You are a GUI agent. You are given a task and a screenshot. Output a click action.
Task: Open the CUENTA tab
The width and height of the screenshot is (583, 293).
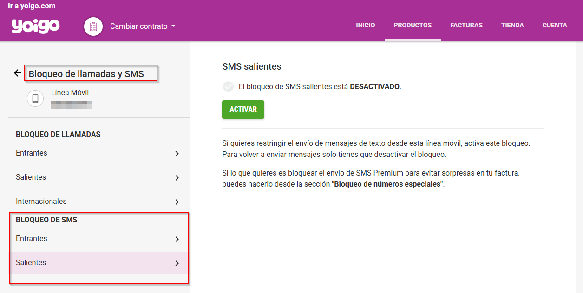click(554, 25)
